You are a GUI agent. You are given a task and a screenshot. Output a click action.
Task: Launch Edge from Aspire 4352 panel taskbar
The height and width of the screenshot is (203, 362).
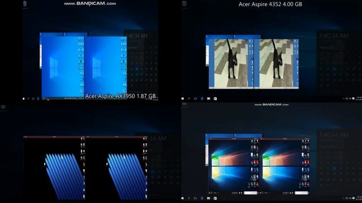202,99
